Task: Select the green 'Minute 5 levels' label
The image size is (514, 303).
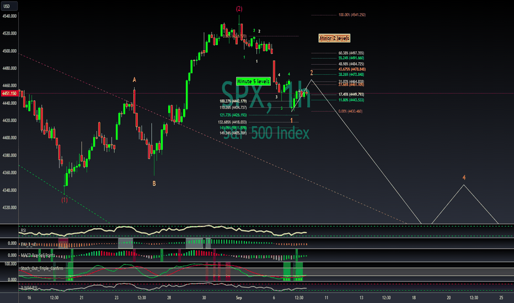Action: point(253,81)
